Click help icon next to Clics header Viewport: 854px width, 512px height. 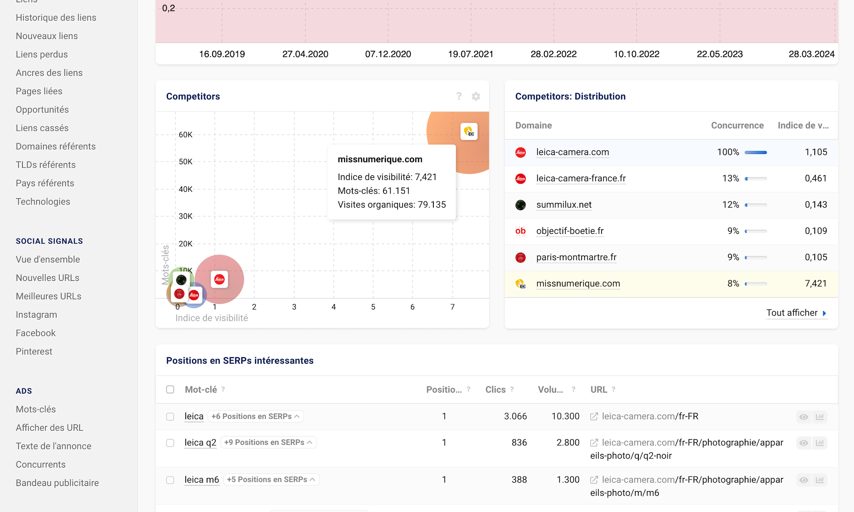click(512, 389)
